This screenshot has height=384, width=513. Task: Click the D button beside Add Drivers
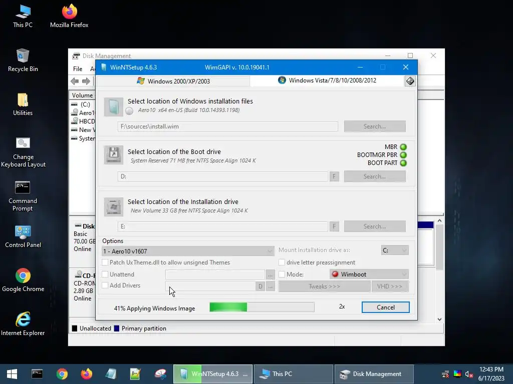[x=260, y=286]
